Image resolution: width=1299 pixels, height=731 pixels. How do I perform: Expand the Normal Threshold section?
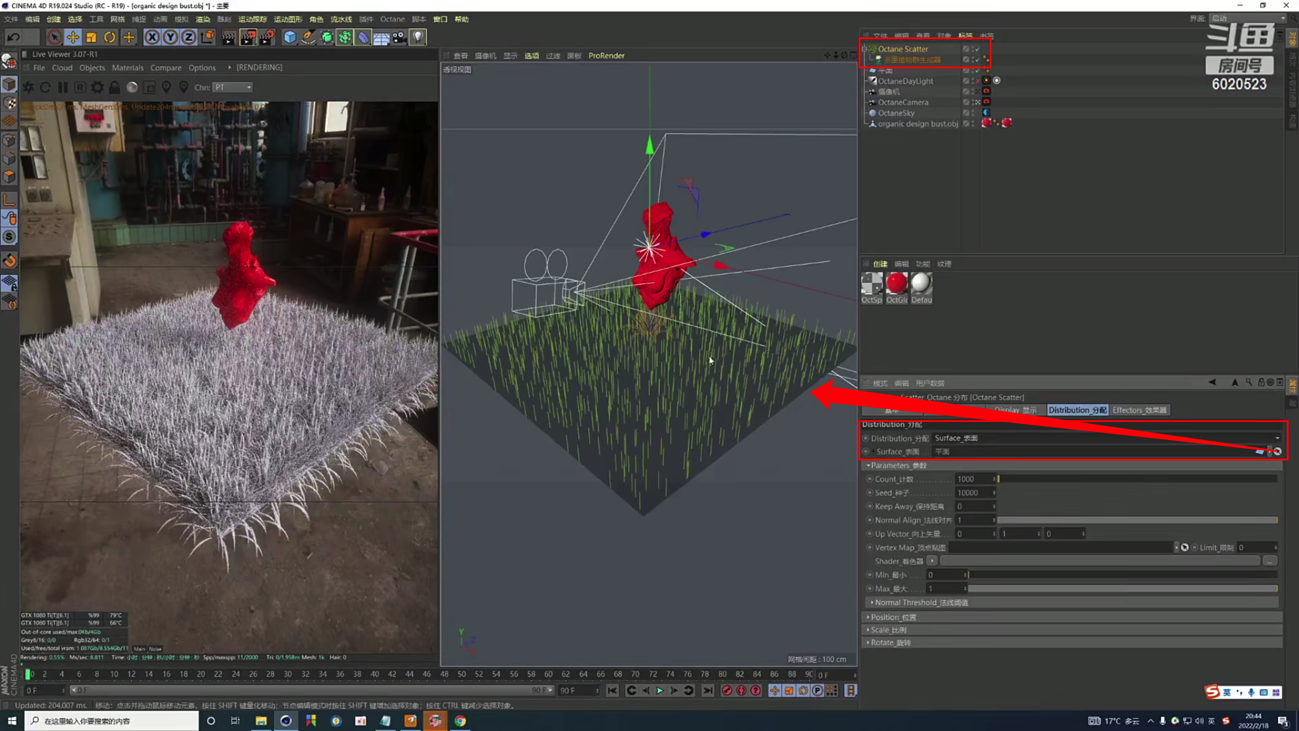coord(872,603)
